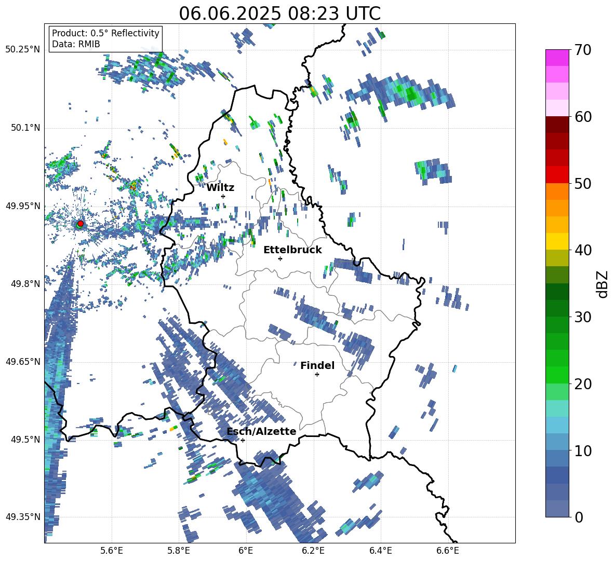Click the red radar location marker

tap(81, 224)
